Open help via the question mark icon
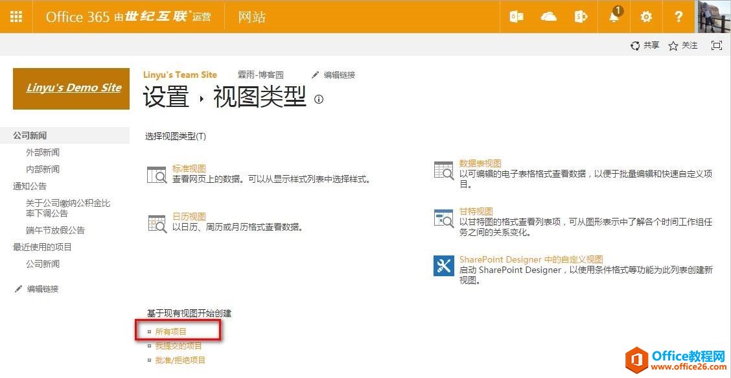The width and height of the screenshot is (731, 378). pyautogui.click(x=679, y=17)
